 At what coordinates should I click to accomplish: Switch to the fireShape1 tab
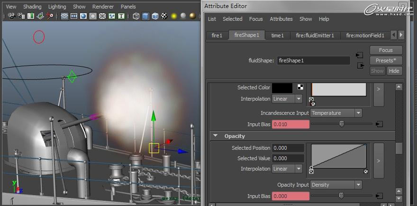pos(247,35)
